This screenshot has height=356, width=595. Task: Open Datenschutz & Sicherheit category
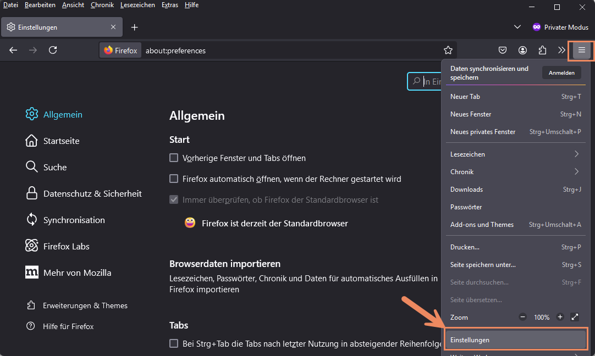coord(84,193)
